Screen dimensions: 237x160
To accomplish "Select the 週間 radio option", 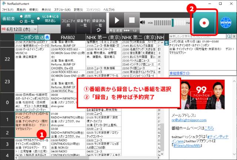I will [x=21, y=16].
